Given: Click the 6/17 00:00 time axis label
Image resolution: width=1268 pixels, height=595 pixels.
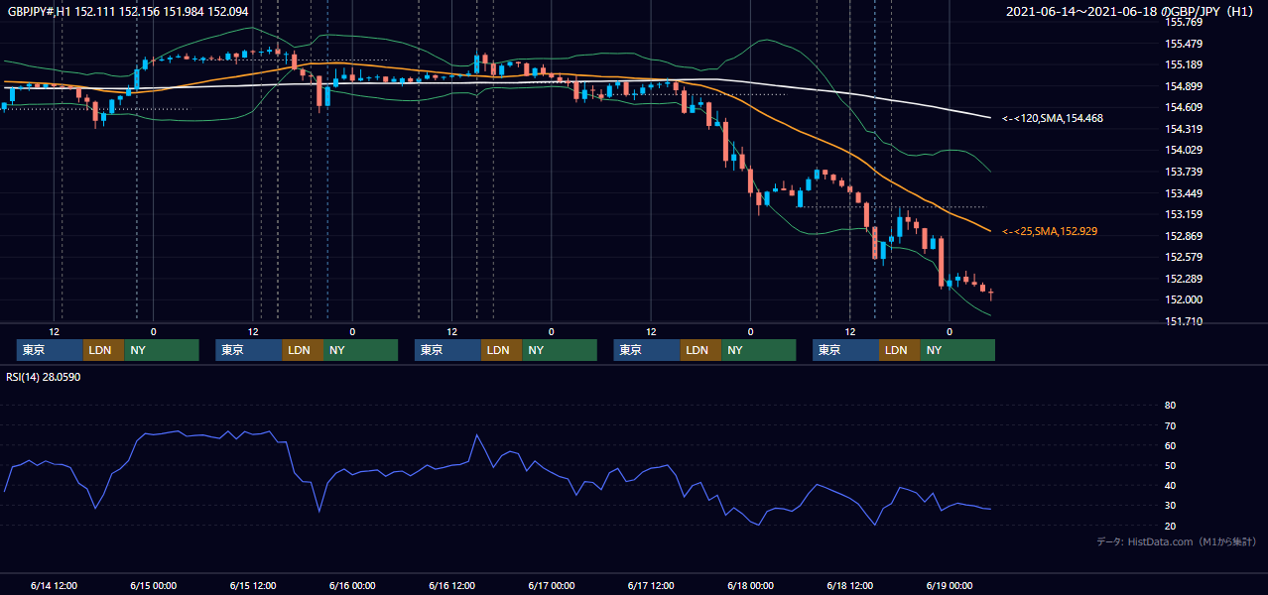Looking at the screenshot, I should (552, 585).
